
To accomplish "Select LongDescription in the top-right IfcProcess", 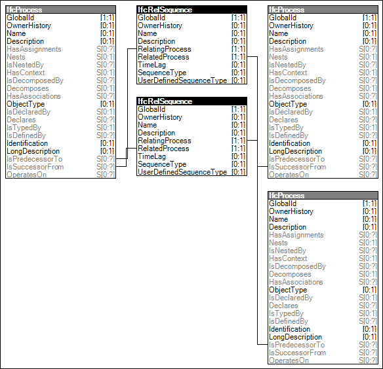I will coord(323,151).
